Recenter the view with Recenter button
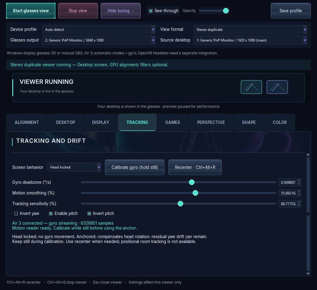The height and width of the screenshot is (290, 317). (x=195, y=167)
